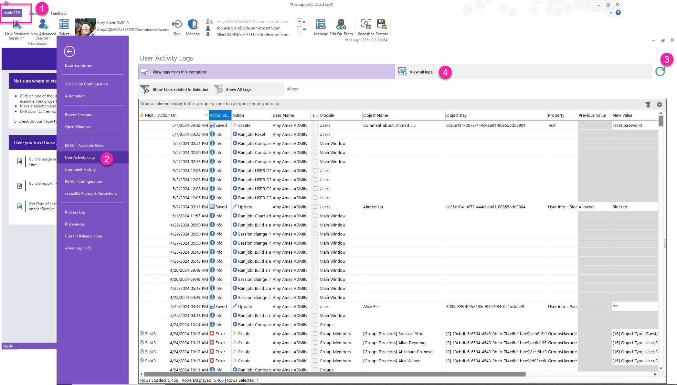
Task: Click the How to link
Action: pos(51,121)
